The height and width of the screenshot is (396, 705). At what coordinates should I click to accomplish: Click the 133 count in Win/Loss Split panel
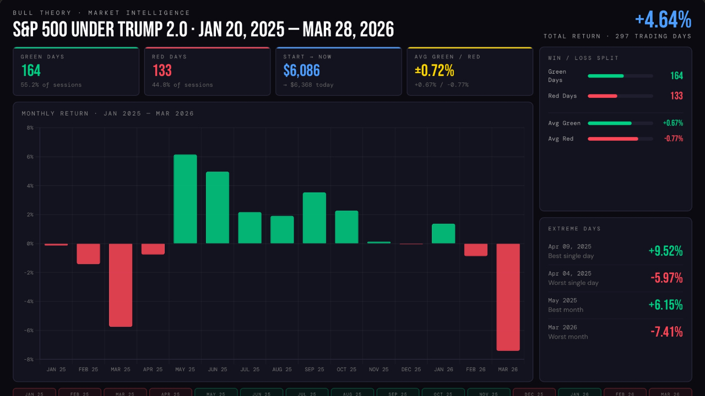pyautogui.click(x=676, y=96)
